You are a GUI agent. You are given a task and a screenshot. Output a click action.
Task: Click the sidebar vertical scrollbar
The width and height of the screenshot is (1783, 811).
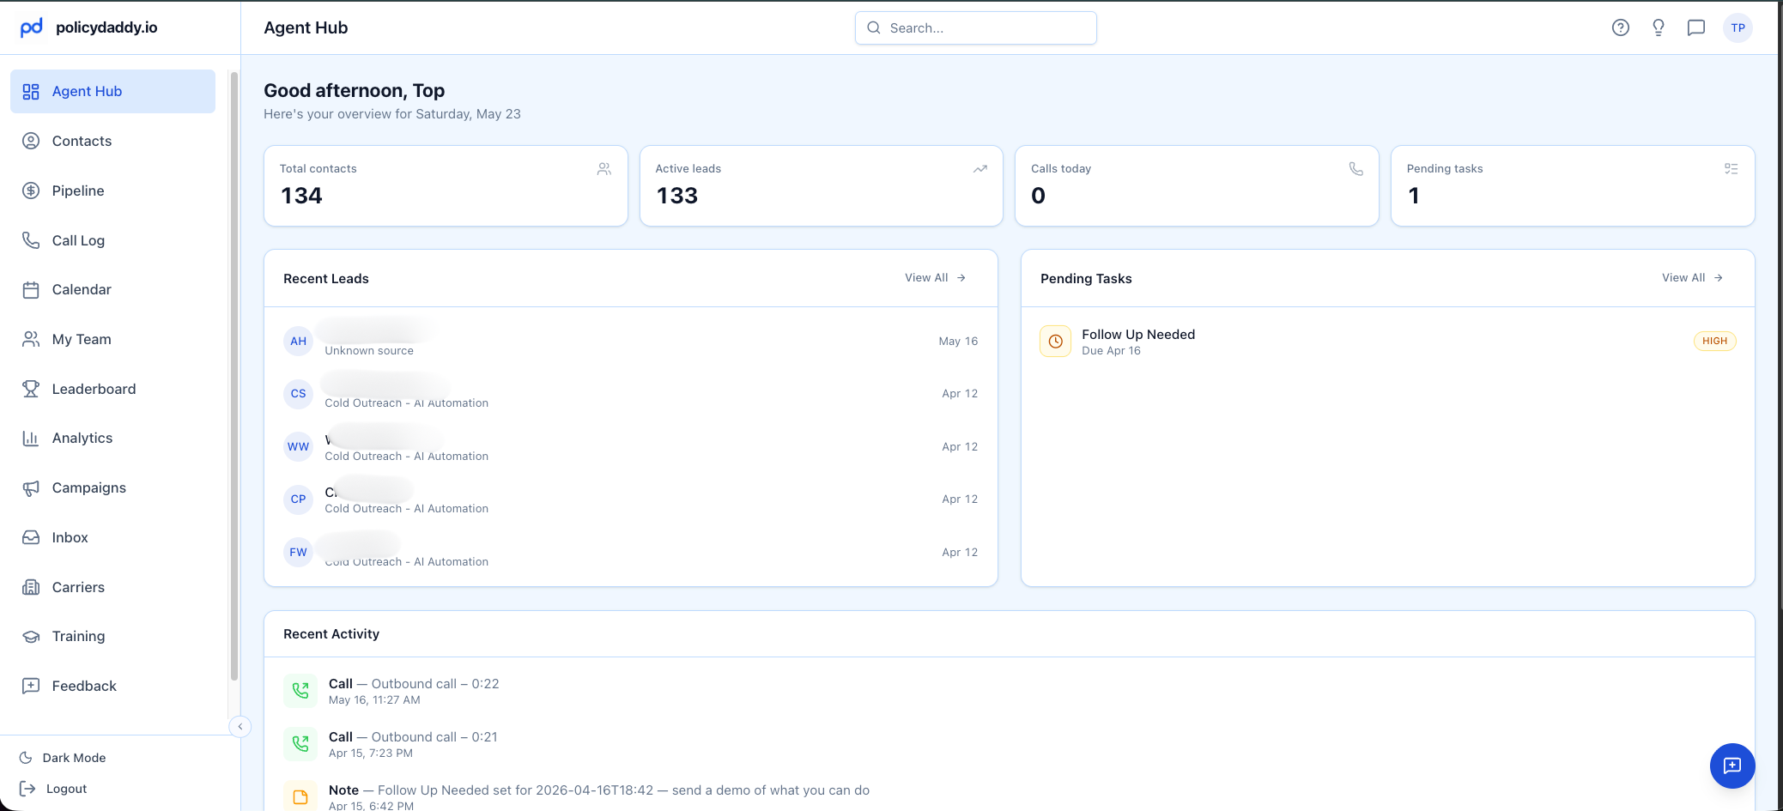tap(233, 376)
